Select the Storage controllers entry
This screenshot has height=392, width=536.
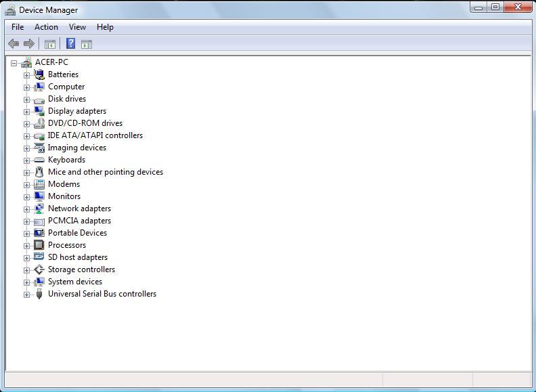tap(81, 269)
